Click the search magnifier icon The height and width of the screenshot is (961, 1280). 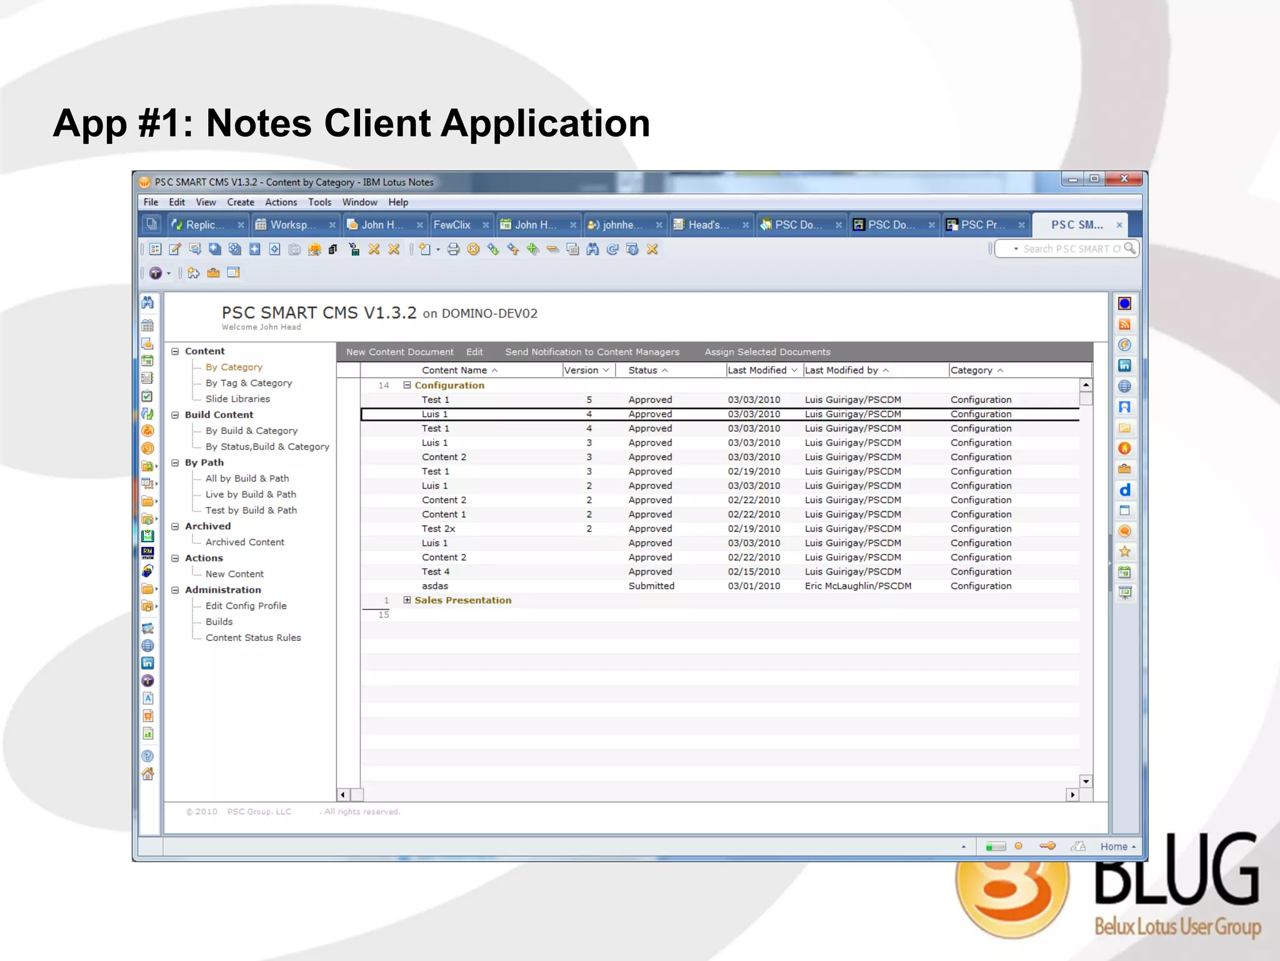pyautogui.click(x=1129, y=248)
